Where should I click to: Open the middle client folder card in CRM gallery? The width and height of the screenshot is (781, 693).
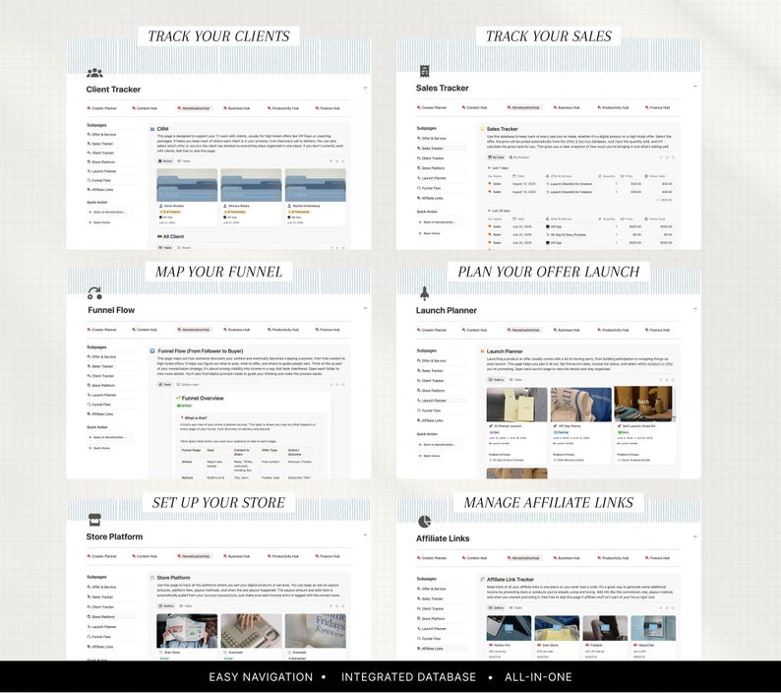(x=251, y=197)
